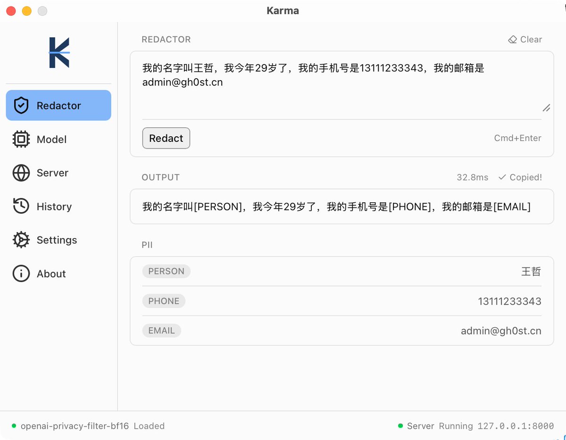Click the Model chip icon
The width and height of the screenshot is (566, 440).
(21, 139)
